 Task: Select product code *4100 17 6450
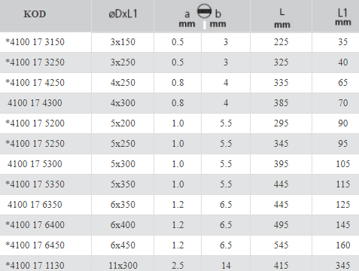click(x=35, y=245)
